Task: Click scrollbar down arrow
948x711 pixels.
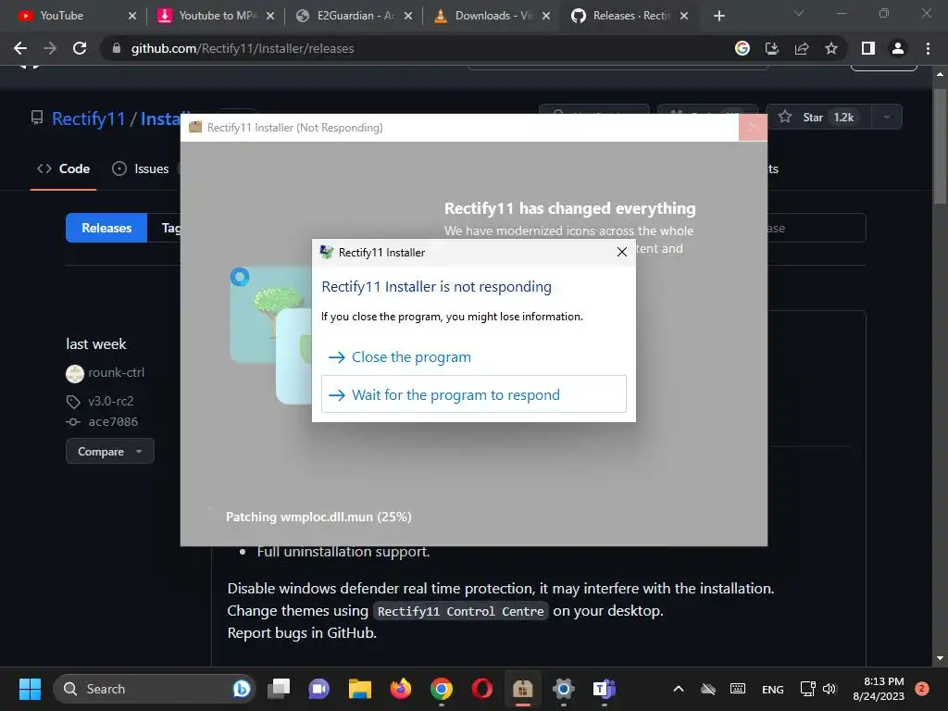Action: click(940, 658)
